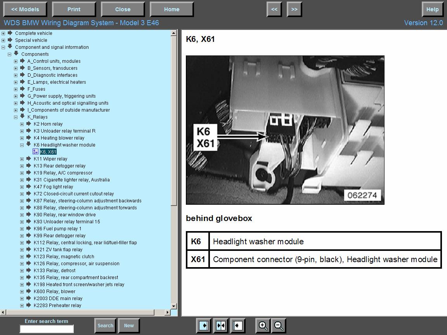Click tree scrollbar down arrow
447x335 pixels.
(173, 306)
